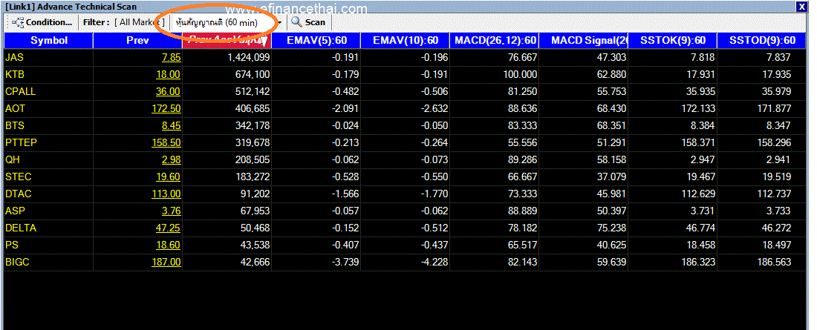Open the Condition... button
This screenshot has width=817, height=330.
[x=42, y=22]
